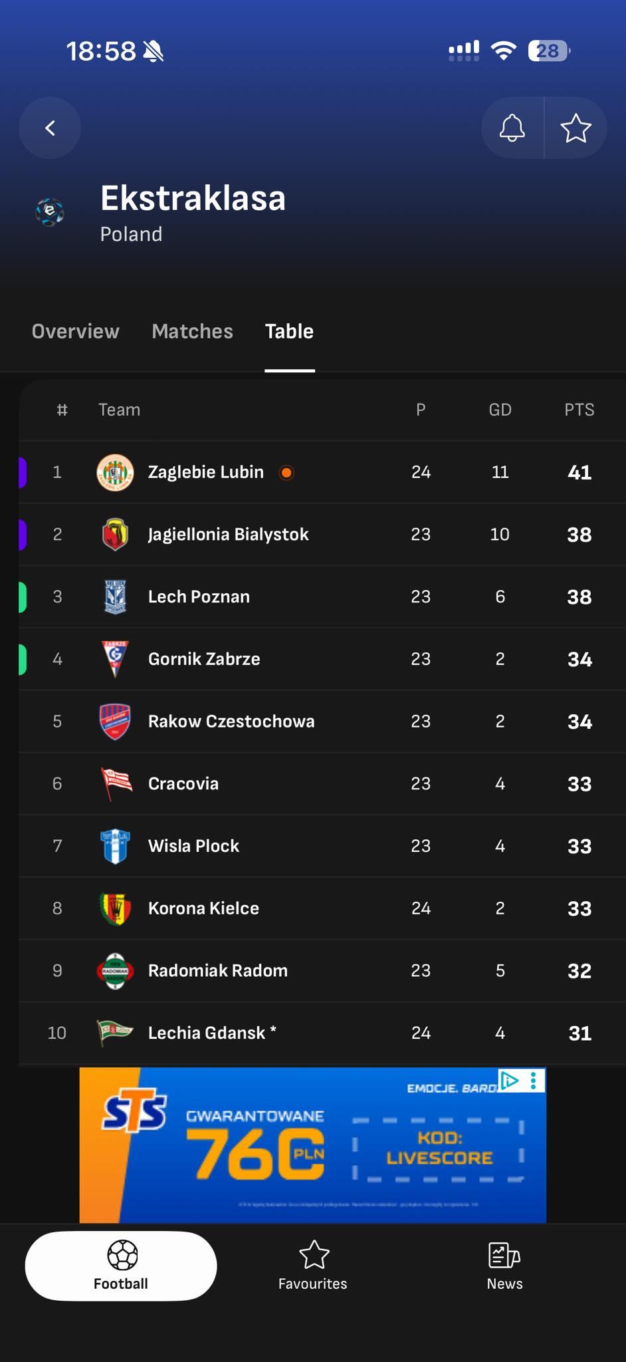This screenshot has width=626, height=1362.
Task: Toggle the favourite star for Ekstraklasa
Action: pyautogui.click(x=575, y=128)
